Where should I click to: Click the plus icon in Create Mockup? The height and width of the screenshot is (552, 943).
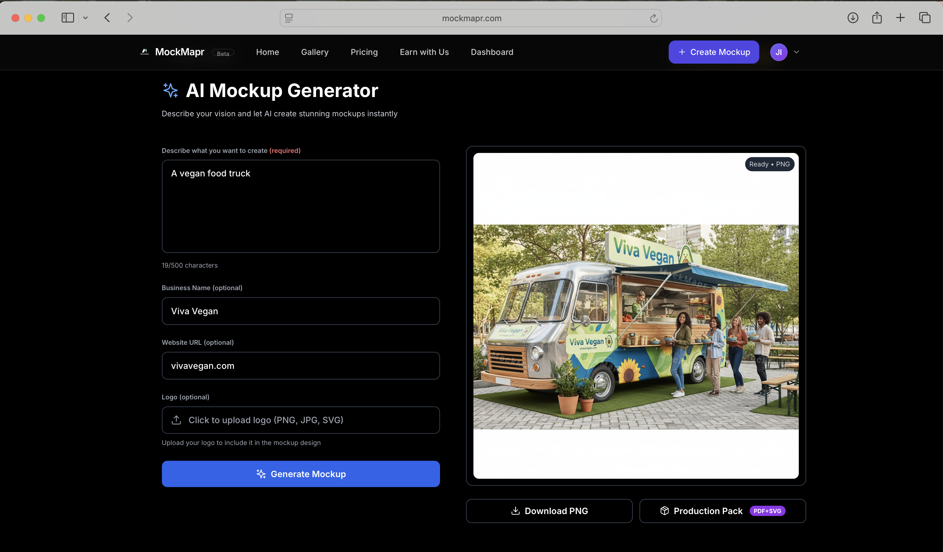(682, 52)
